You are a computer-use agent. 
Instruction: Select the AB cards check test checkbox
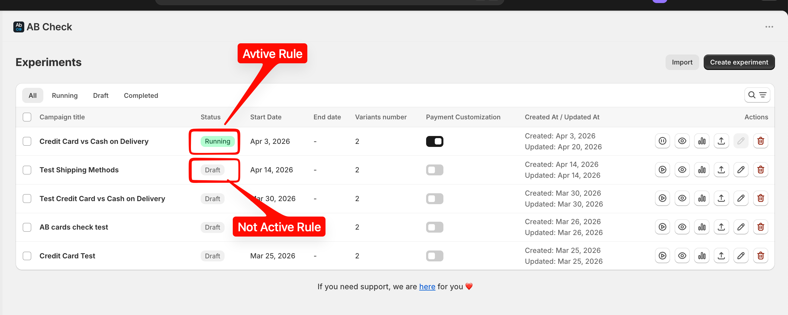27,227
